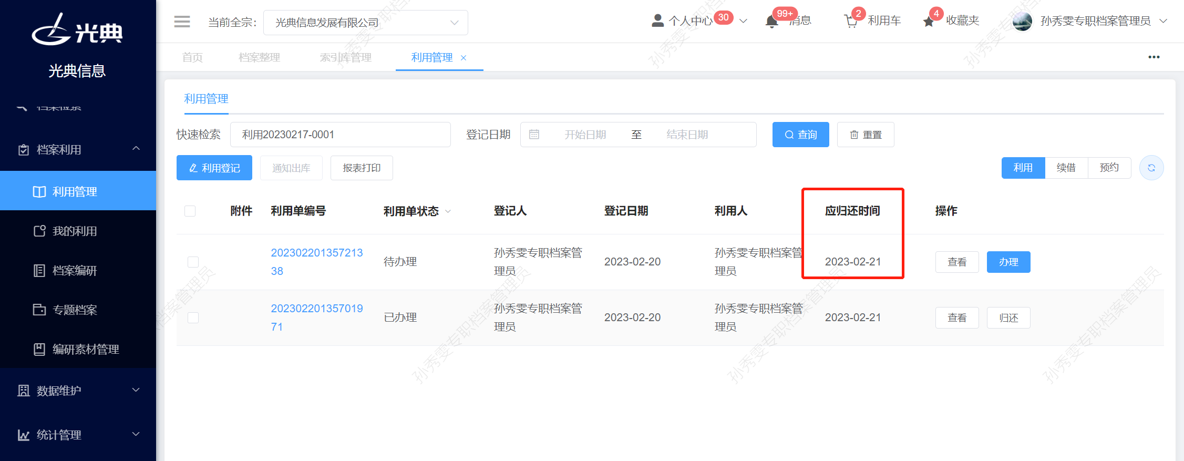Expand the user account dropdown arrow

1163,21
